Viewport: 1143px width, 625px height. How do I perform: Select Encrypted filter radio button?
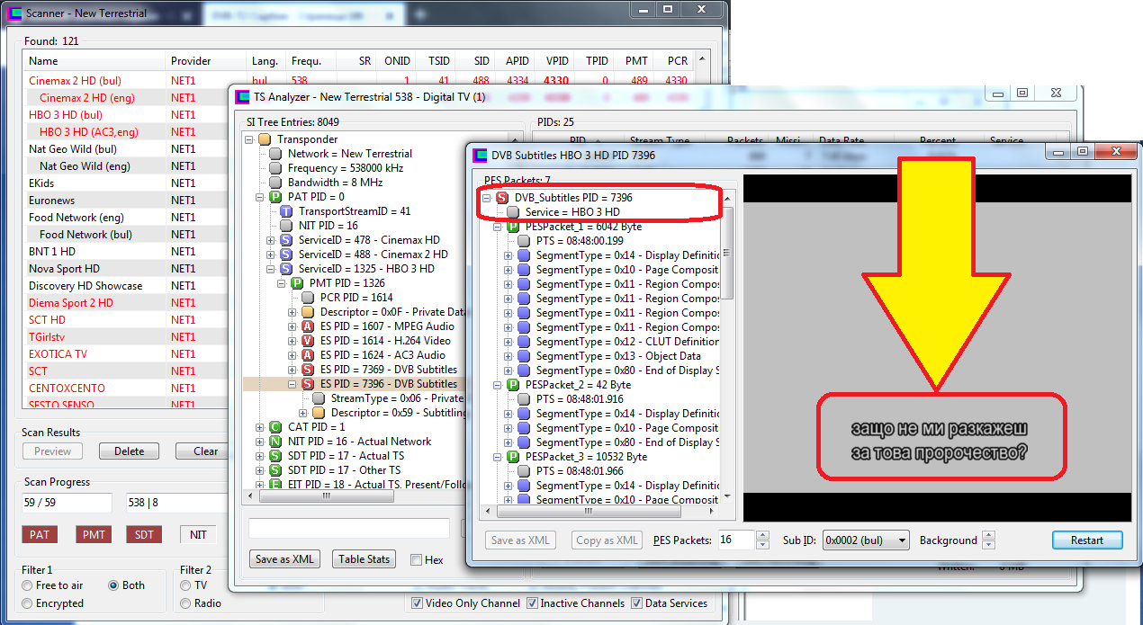click(x=28, y=603)
